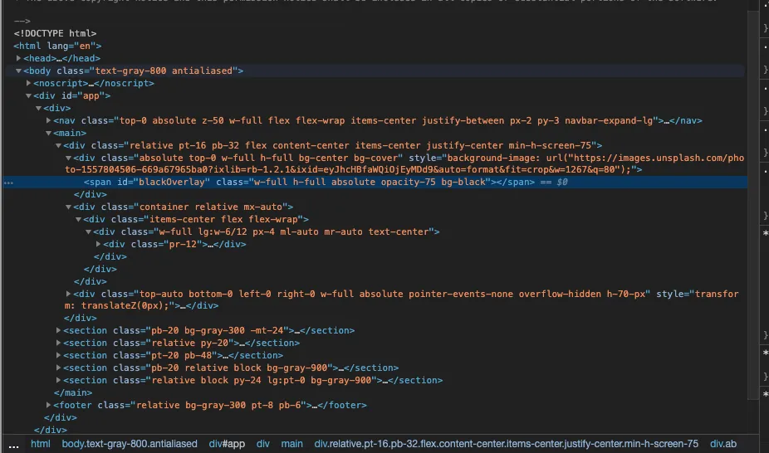
Task: Expand the div class pr-12 node
Action: 99,244
